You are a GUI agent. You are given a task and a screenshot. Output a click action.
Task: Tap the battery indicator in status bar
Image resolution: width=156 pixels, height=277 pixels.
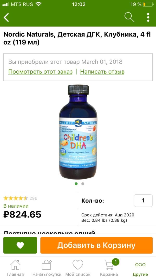[x=148, y=4]
